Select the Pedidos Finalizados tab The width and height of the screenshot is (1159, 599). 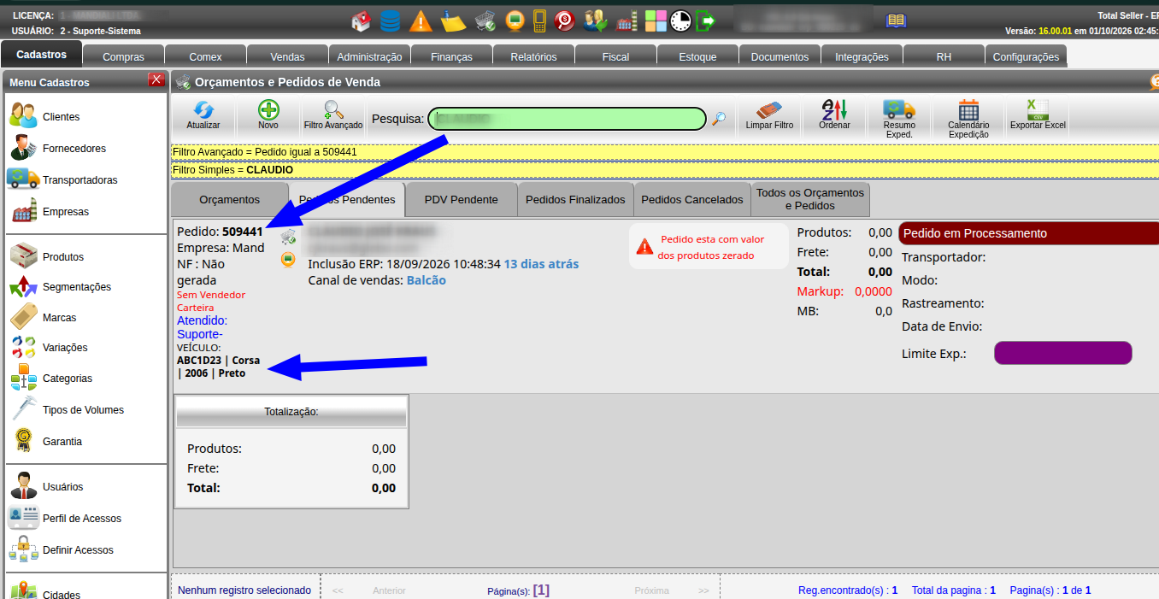[x=575, y=199]
